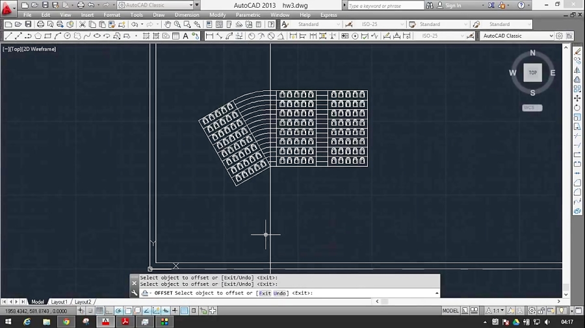Click the Zoom Window tool

coord(187,24)
